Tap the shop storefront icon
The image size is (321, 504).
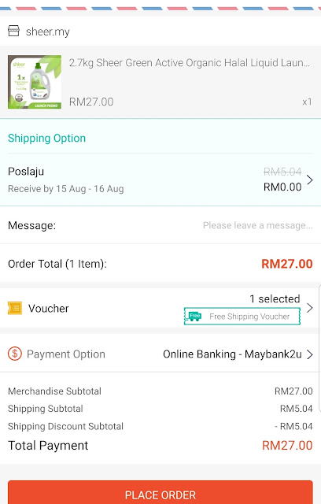point(13,31)
